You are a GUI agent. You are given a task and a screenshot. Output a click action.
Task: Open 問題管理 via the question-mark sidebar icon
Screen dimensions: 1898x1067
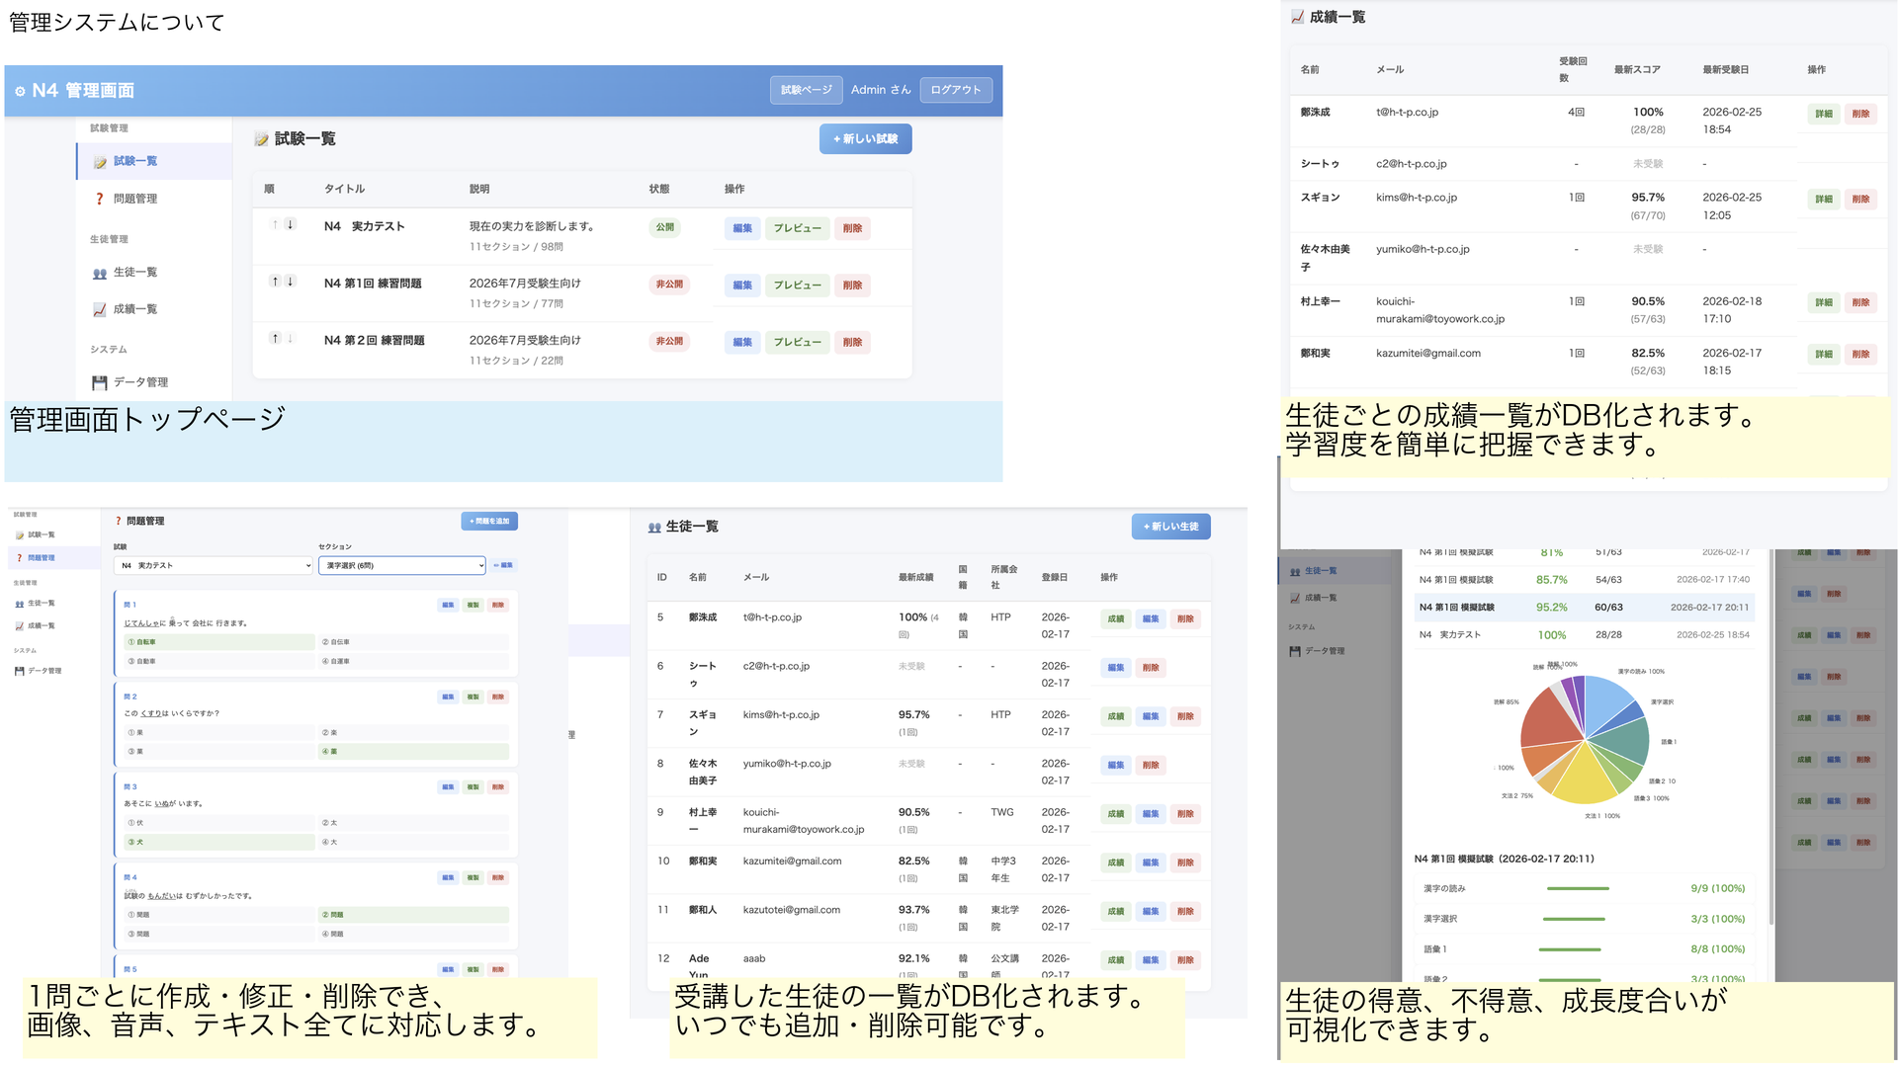click(98, 198)
